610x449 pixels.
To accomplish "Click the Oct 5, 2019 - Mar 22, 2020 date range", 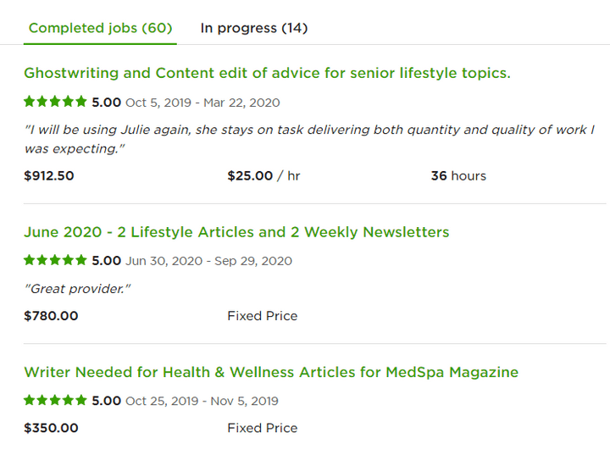I will point(202,103).
